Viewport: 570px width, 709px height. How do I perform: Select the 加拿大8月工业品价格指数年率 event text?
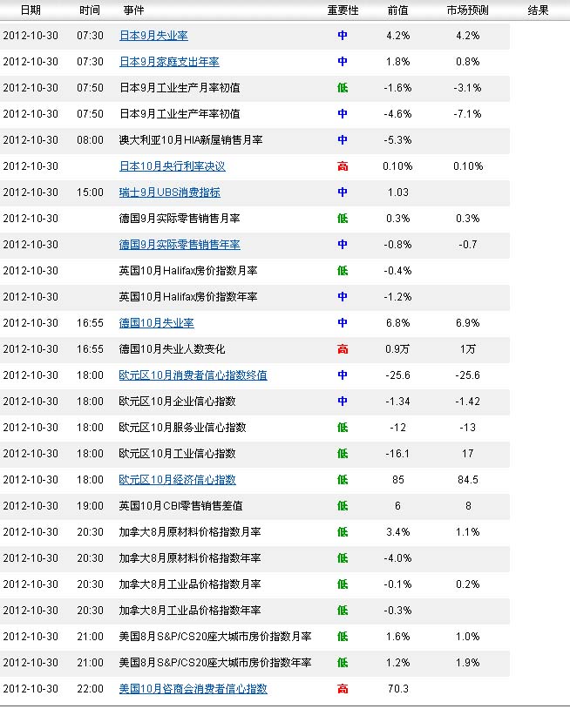(190, 611)
